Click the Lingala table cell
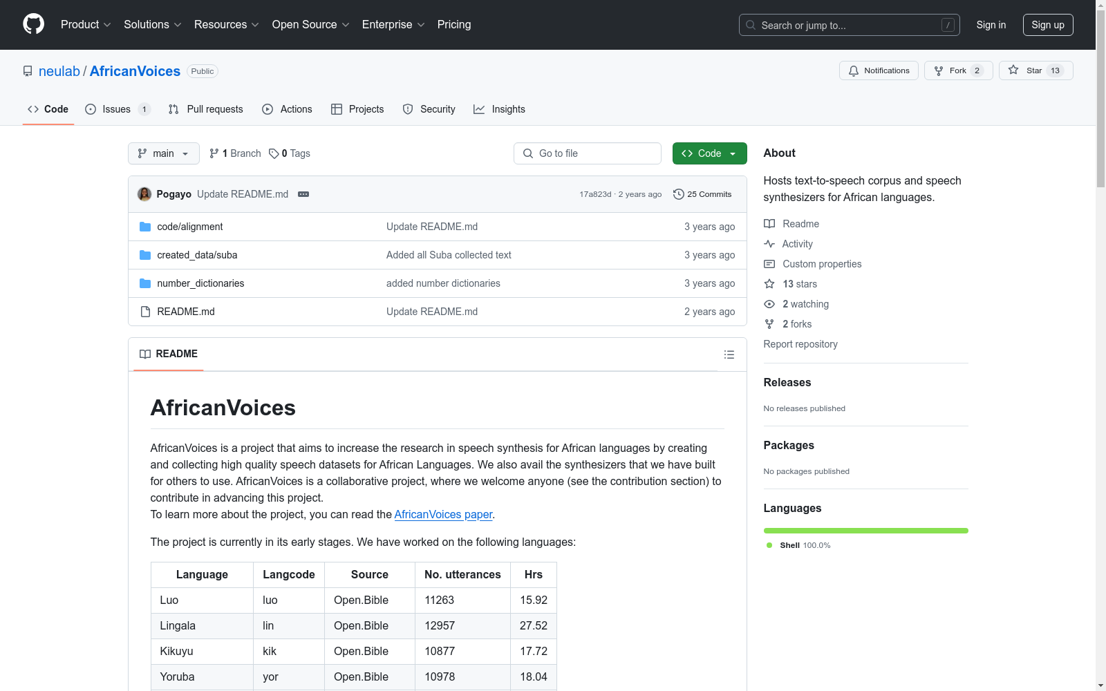Viewport: 1106px width, 691px height. click(x=202, y=625)
